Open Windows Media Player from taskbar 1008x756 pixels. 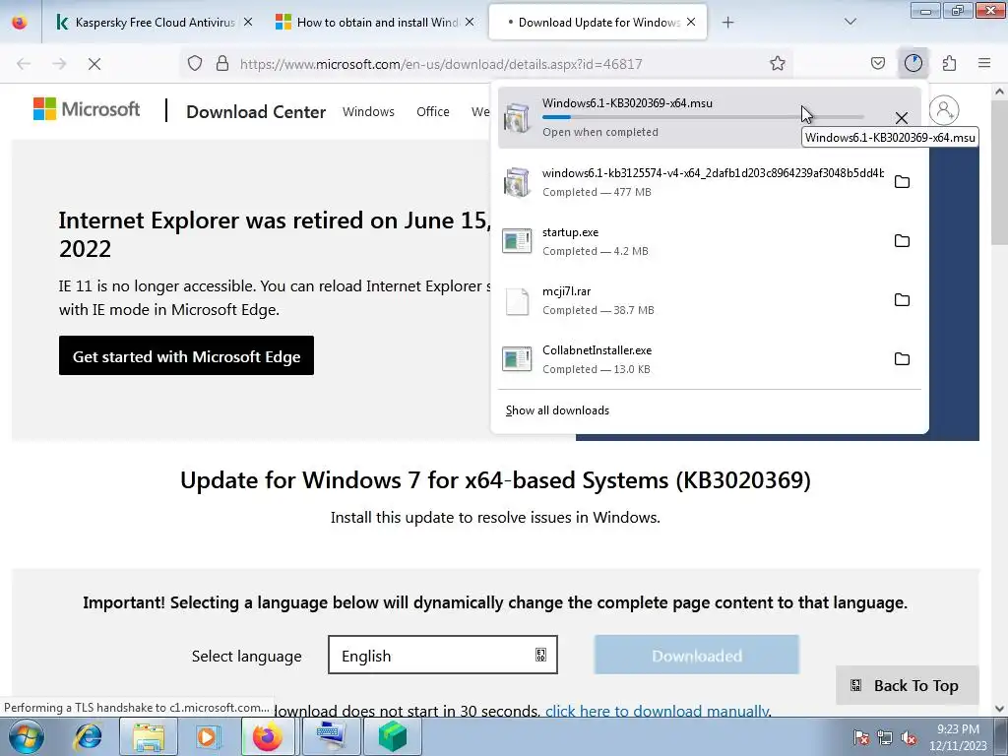tap(208, 736)
